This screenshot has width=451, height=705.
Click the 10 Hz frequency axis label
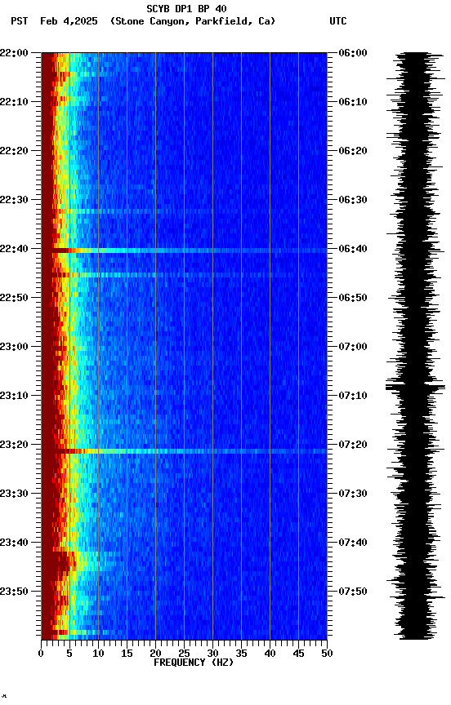pyautogui.click(x=98, y=654)
